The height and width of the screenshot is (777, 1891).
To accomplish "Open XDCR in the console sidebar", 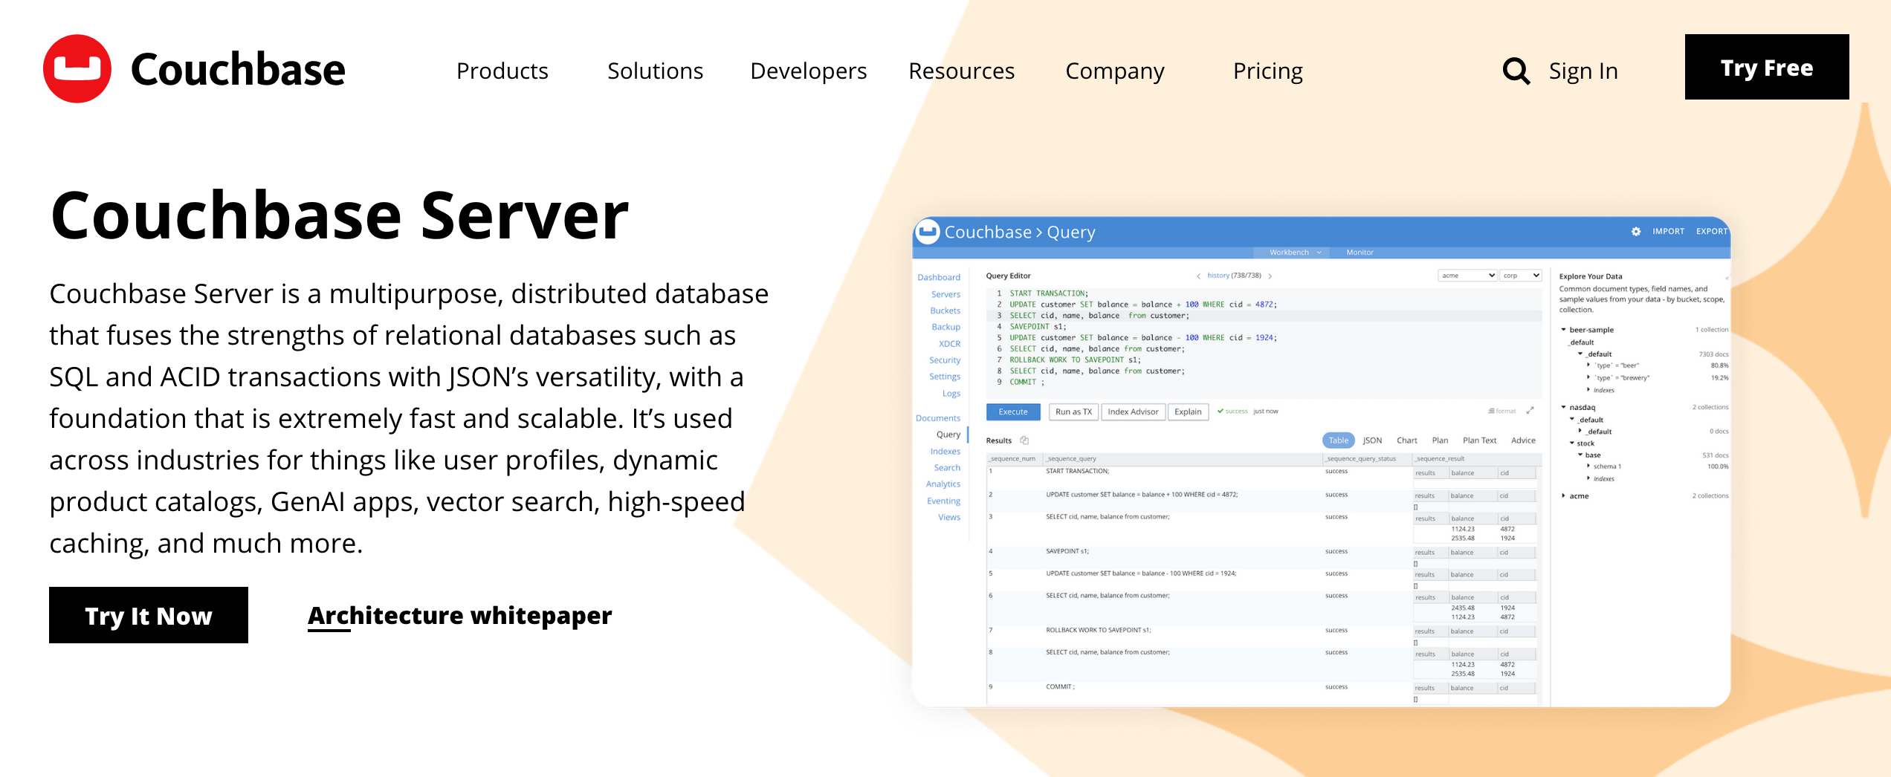I will (949, 344).
